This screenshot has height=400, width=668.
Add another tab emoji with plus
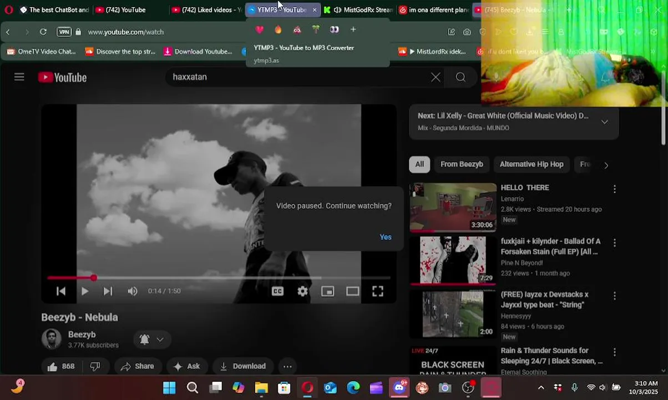point(353,29)
